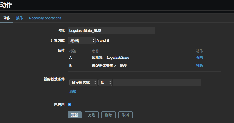234x123 pixels.
Task: Click the 添加 link to add condition
Action: [x=73, y=91]
